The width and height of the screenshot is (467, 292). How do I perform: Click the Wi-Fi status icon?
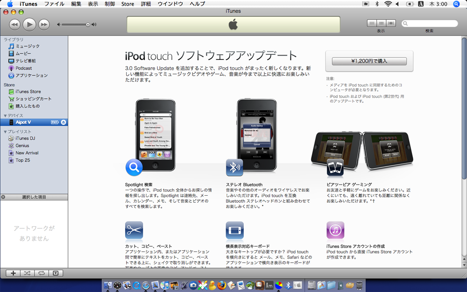tap(388, 4)
